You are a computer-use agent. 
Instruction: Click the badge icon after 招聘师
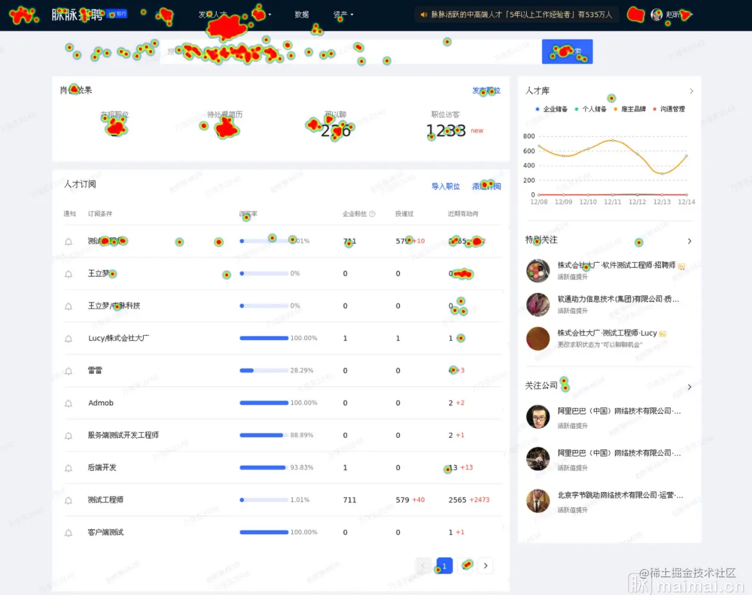pos(681,266)
